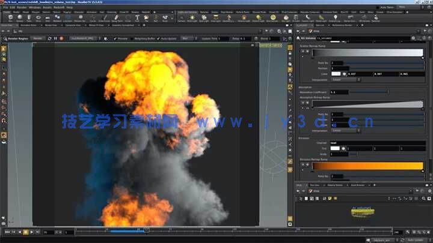Viewport: 433px width, 243px height.
Task: Select the Distant Light shelf tool
Action: [258, 18]
